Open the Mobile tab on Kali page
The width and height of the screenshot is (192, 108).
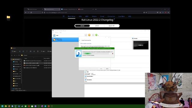pos(94,16)
